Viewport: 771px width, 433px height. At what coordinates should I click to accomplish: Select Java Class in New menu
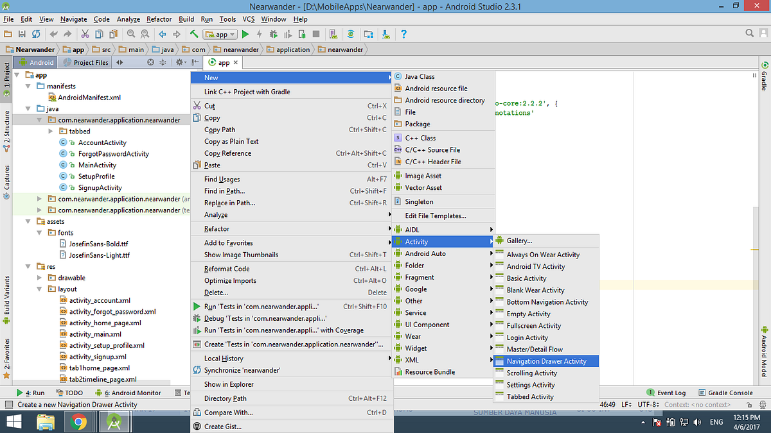(x=443, y=76)
